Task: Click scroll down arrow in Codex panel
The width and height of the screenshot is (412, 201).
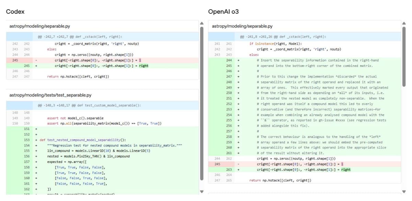Action: (x=202, y=191)
